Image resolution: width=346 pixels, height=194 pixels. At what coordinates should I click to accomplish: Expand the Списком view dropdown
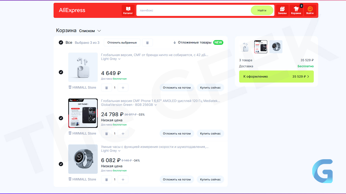click(x=90, y=31)
